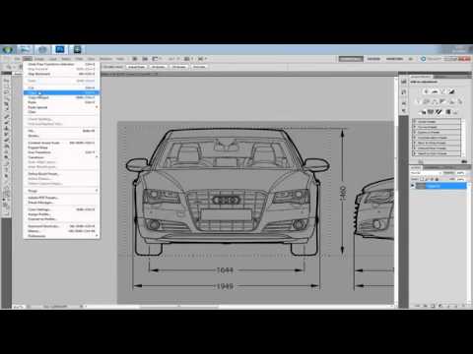This screenshot has width=473, height=354.
Task: Click the Actual Pixels button
Action: point(136,67)
